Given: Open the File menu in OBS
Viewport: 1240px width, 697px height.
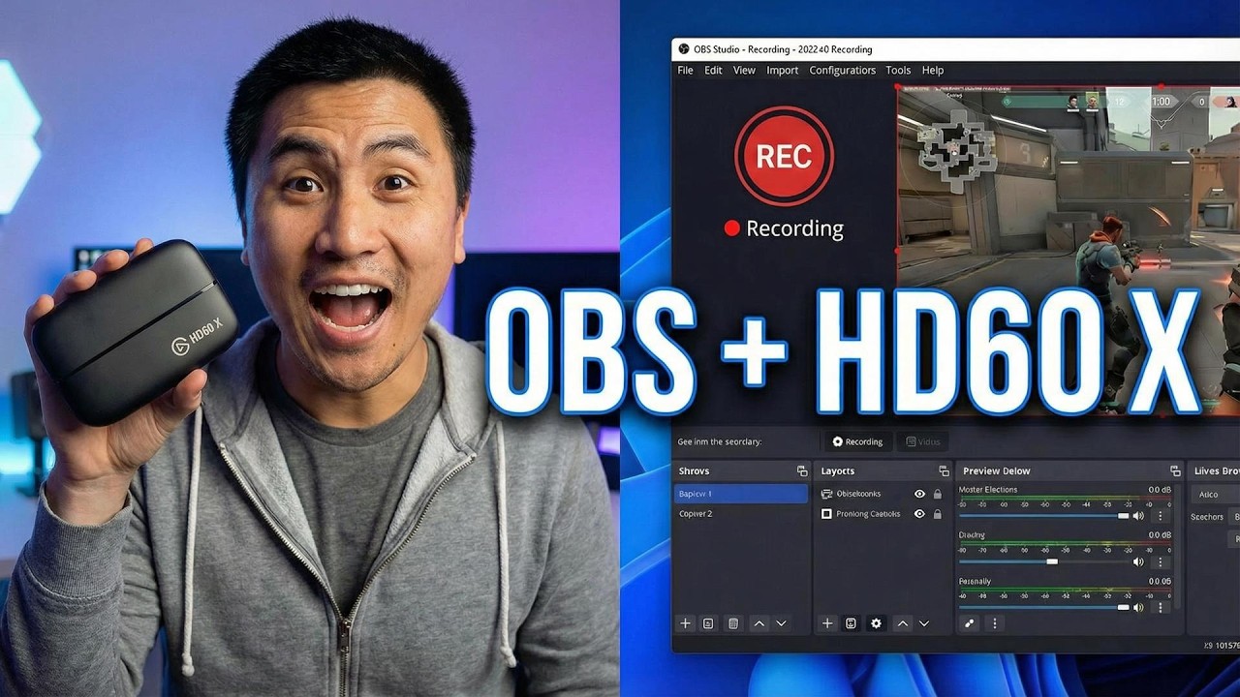Looking at the screenshot, I should (x=685, y=70).
